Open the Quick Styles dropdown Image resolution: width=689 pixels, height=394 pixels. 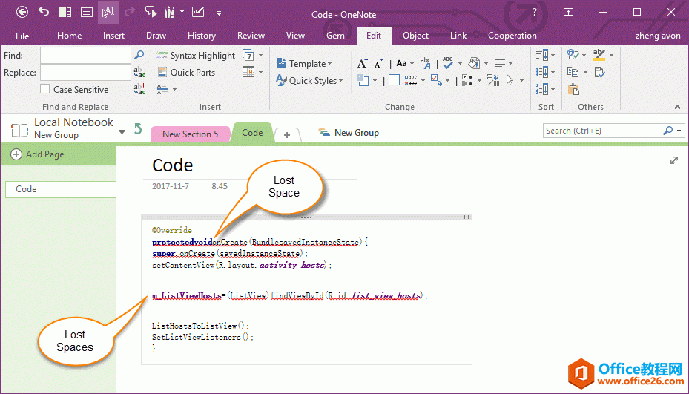pos(309,80)
